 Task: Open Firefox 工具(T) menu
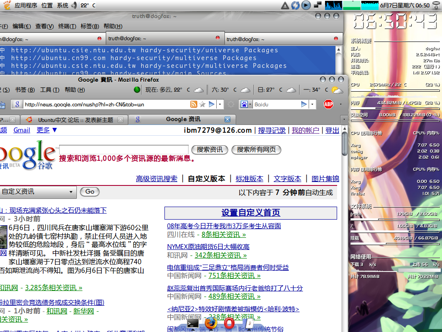50,90
